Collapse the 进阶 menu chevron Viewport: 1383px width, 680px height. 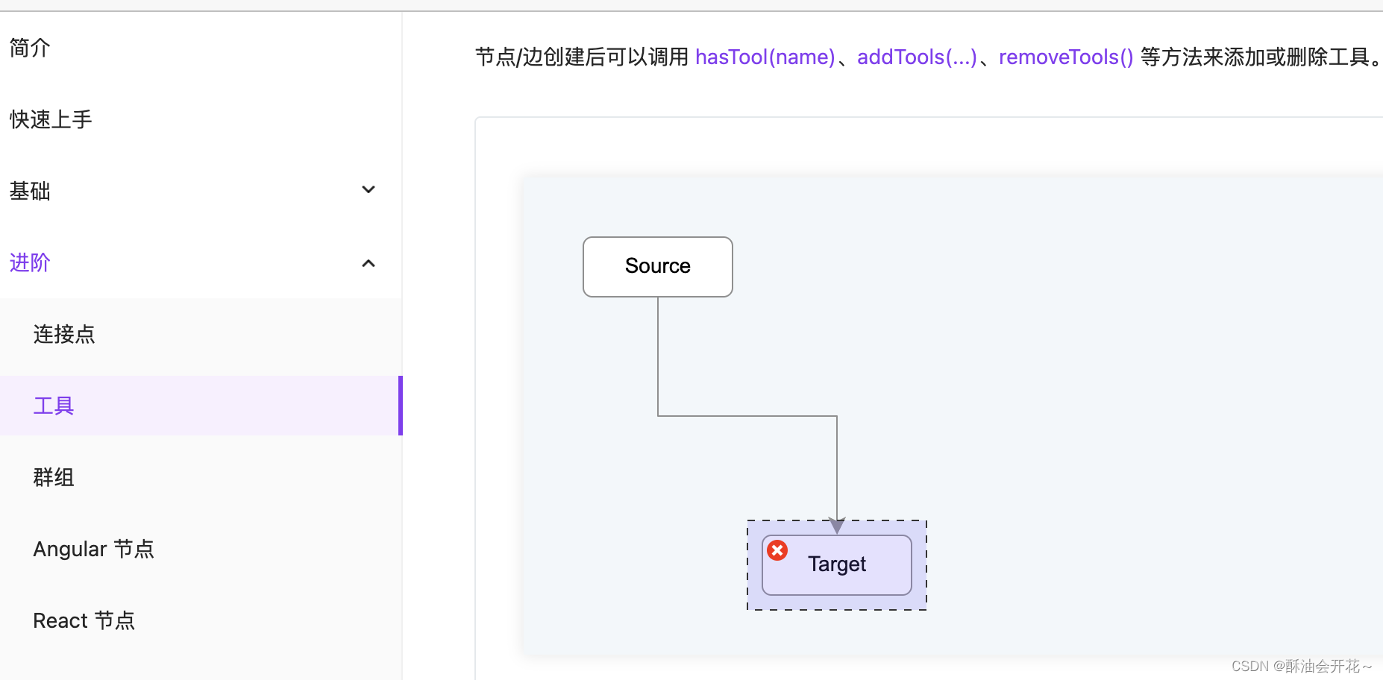(x=368, y=263)
